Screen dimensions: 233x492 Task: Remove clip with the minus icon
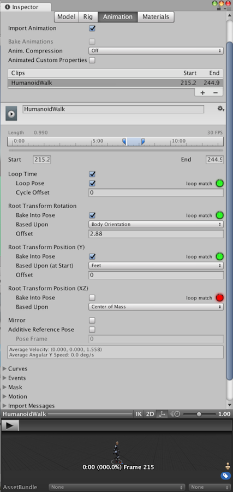(x=216, y=92)
